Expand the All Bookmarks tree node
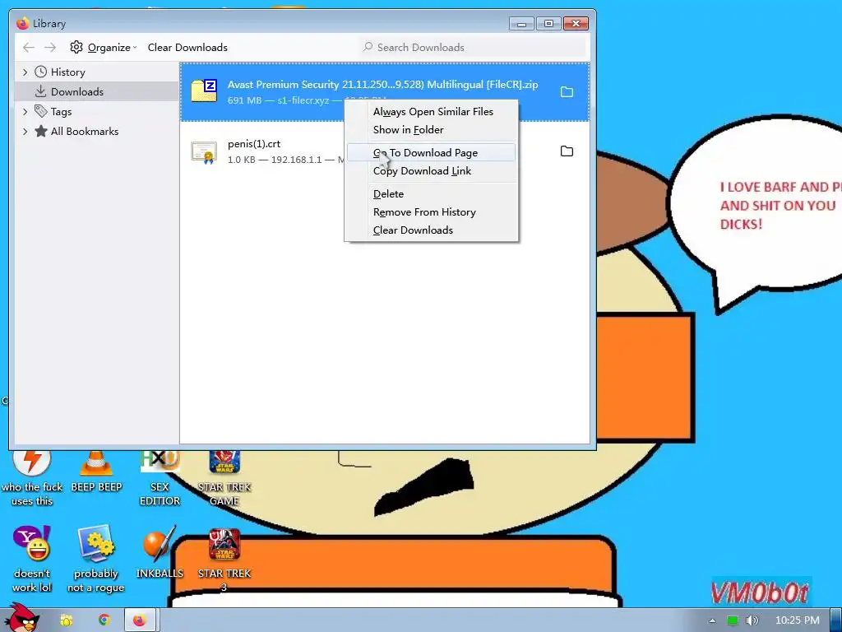Viewport: 842px width, 632px height. click(25, 131)
